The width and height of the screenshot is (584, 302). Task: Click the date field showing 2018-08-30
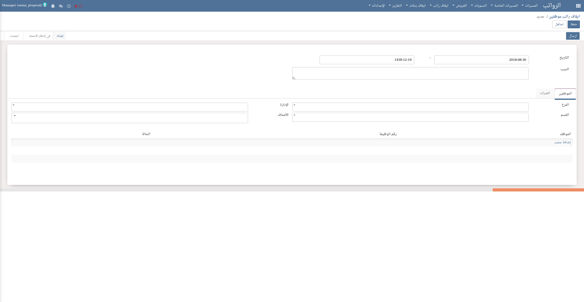pyautogui.click(x=481, y=60)
